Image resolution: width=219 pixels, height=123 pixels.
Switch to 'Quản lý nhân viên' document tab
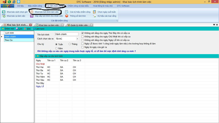pos(79,25)
